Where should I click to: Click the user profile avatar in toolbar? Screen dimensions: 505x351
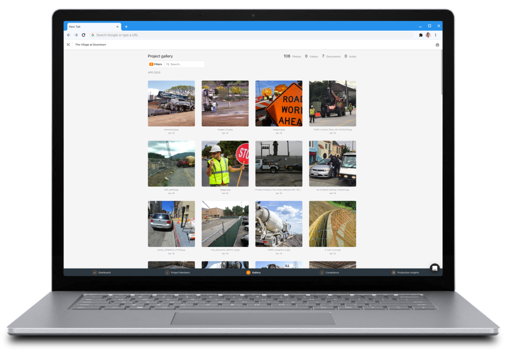(428, 35)
